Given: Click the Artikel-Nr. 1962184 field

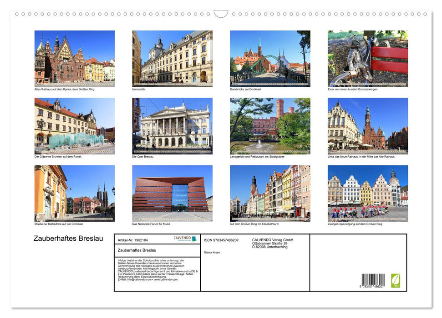Looking at the screenshot, I should point(132,240).
